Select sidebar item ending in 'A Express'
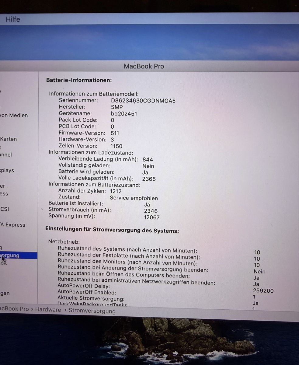The image size is (299, 365). coord(12,225)
